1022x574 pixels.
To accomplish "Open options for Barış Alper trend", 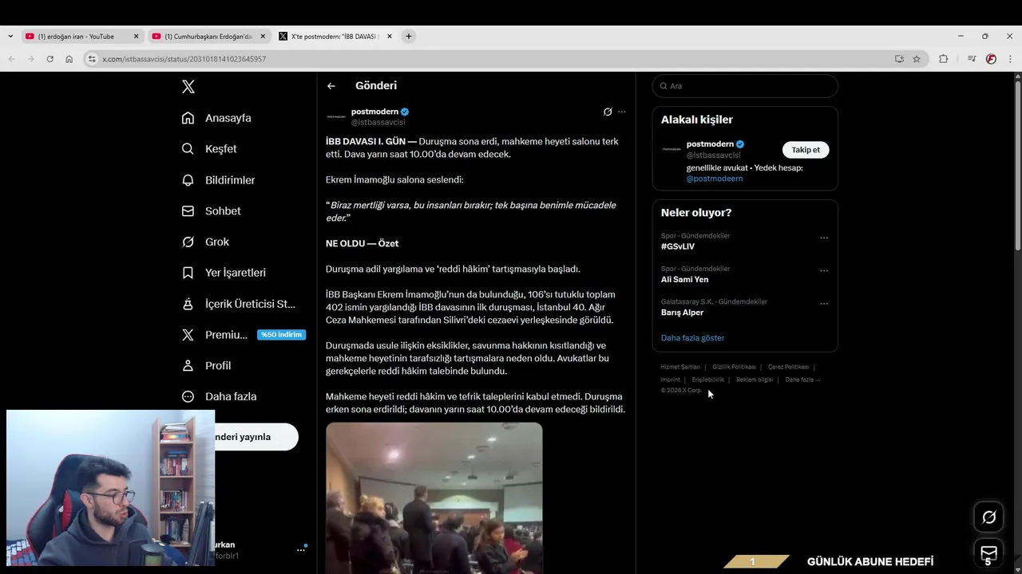I will click(x=824, y=304).
